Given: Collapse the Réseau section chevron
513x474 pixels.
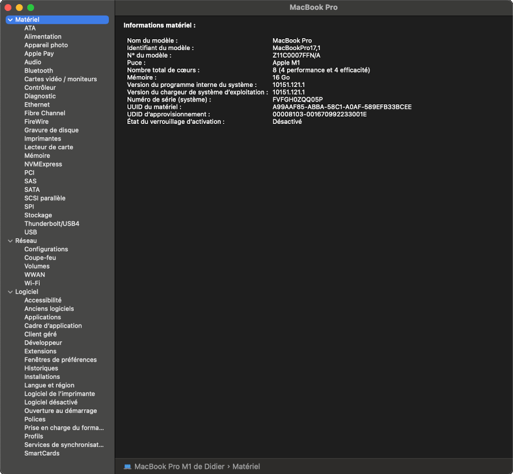Looking at the screenshot, I should (10, 240).
